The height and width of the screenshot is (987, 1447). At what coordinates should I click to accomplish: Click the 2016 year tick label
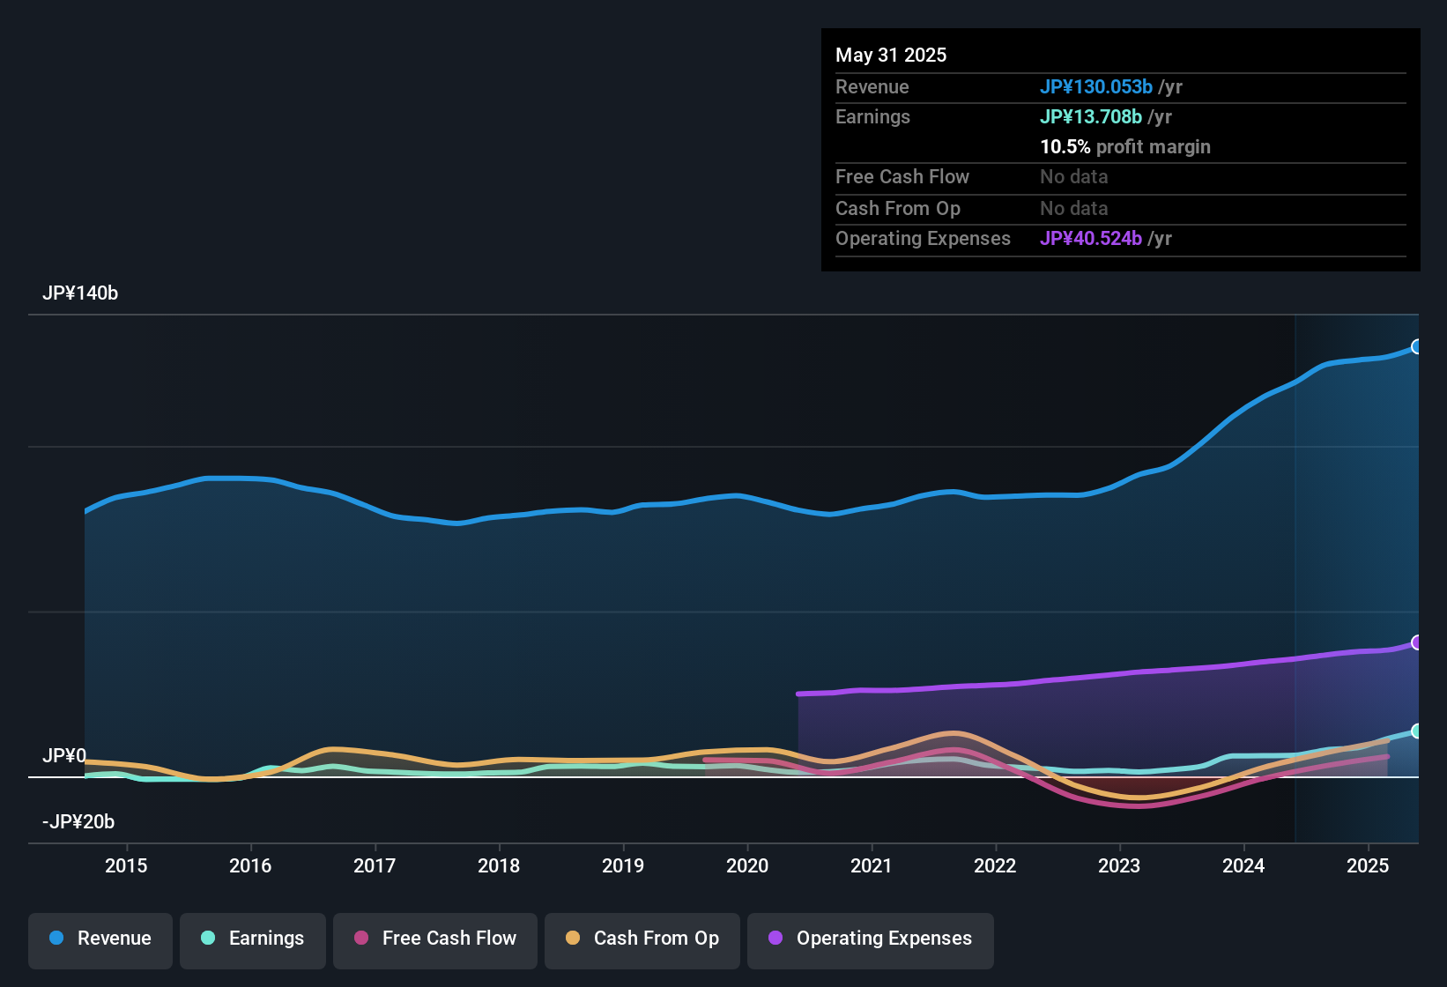coord(250,865)
